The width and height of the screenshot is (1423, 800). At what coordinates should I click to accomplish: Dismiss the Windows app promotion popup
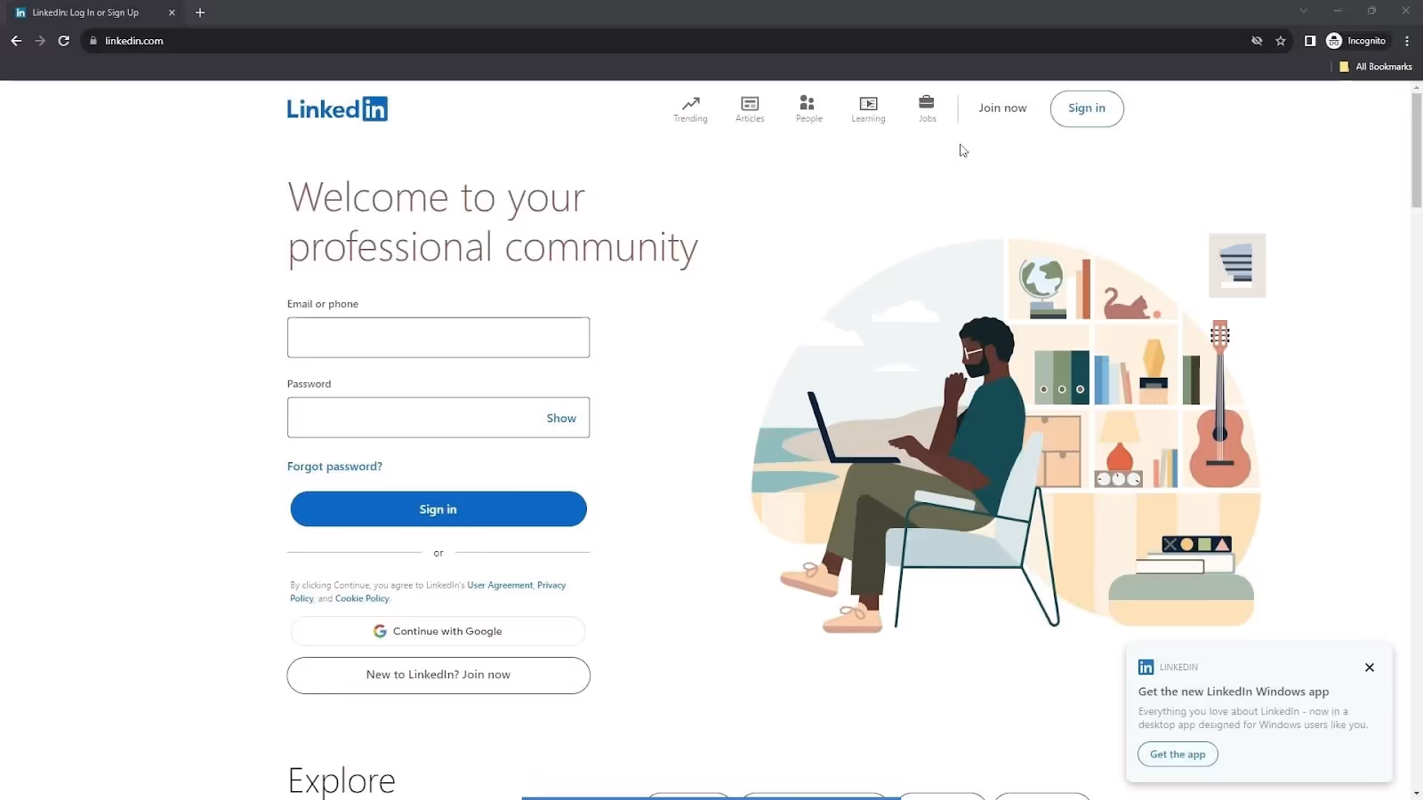1369,667
